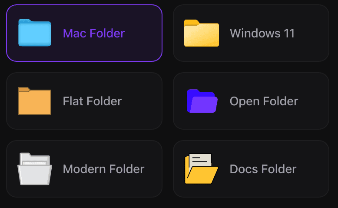Click the "Flat Folder" text label

tap(92, 101)
